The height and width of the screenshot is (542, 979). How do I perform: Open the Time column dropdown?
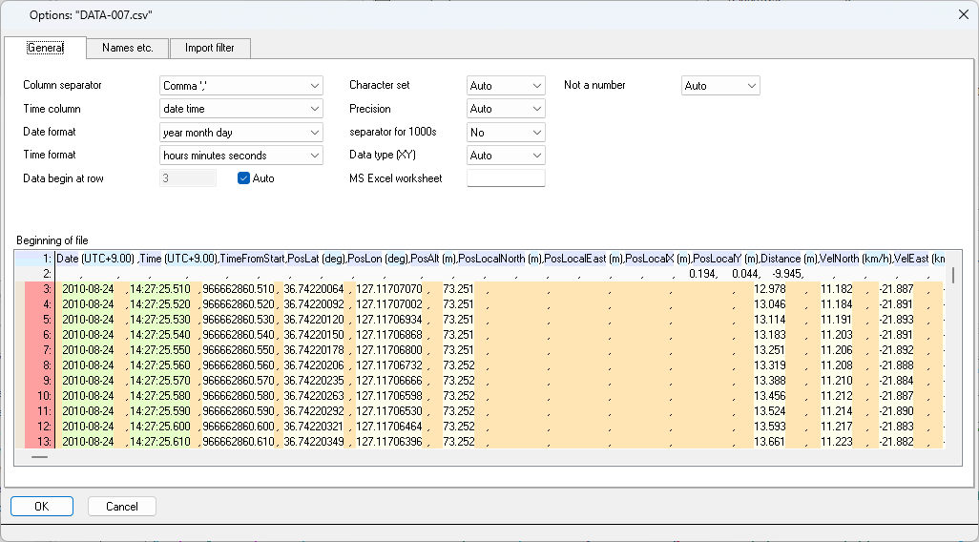tap(241, 109)
